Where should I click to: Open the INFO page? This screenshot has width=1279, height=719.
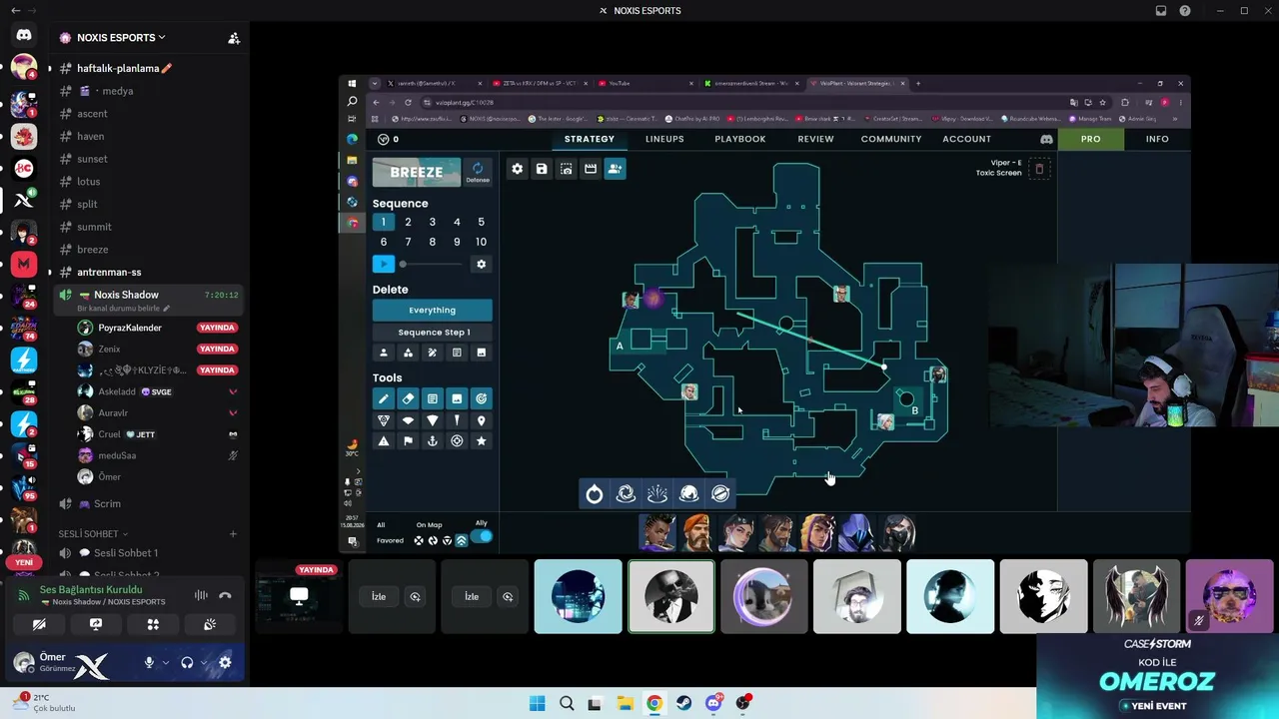[1157, 139]
